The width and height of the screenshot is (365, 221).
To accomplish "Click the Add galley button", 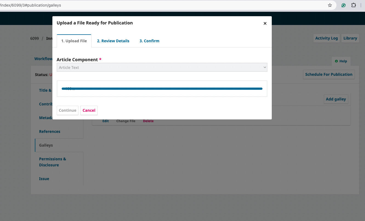I will pyautogui.click(x=336, y=99).
